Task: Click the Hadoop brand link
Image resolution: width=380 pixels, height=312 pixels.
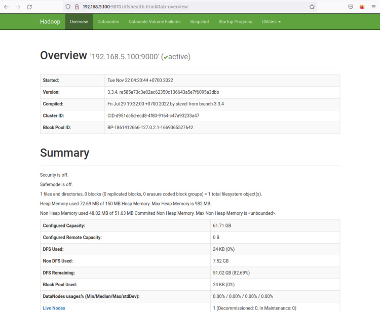Action: (x=50, y=22)
